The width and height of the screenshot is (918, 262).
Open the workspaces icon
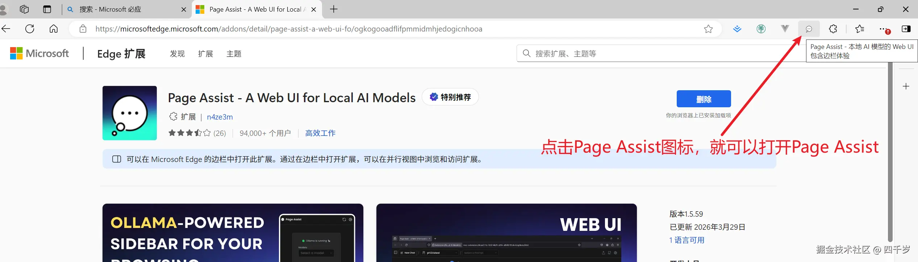click(x=24, y=9)
